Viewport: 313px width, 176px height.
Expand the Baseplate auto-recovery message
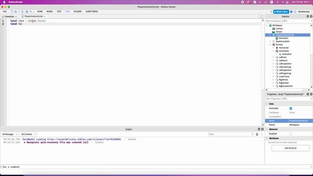coord(24,142)
